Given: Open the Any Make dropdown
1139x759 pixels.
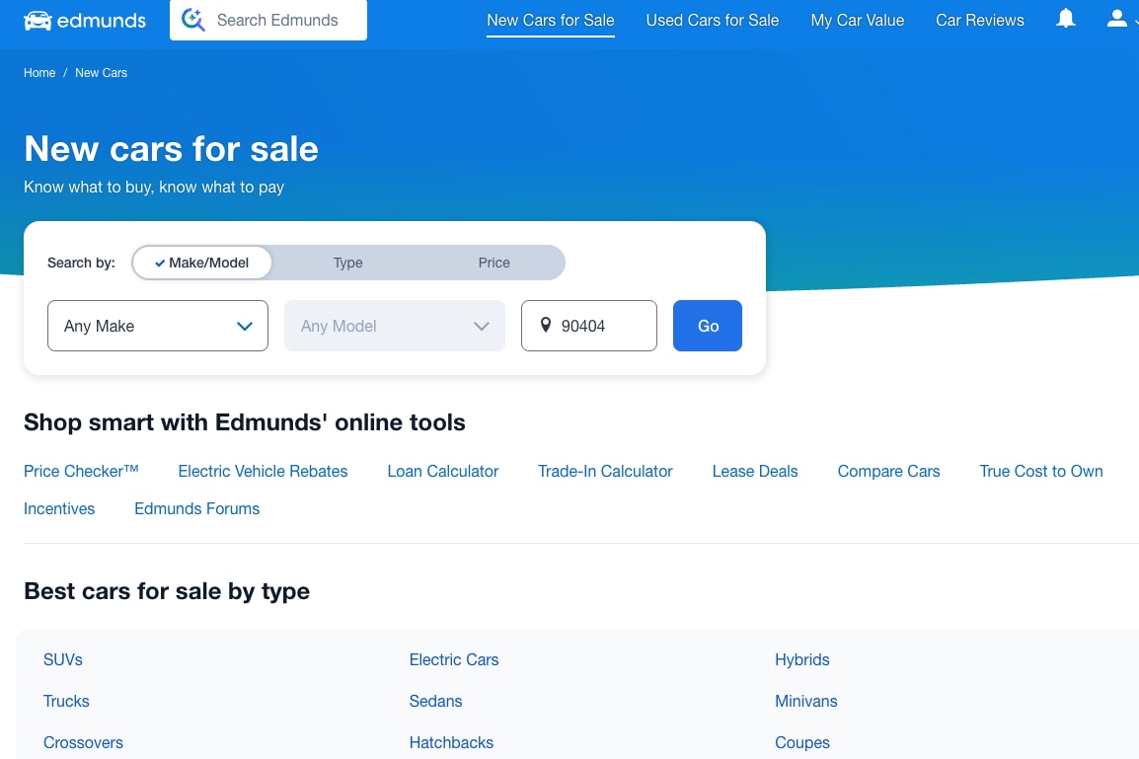Looking at the screenshot, I should [158, 326].
